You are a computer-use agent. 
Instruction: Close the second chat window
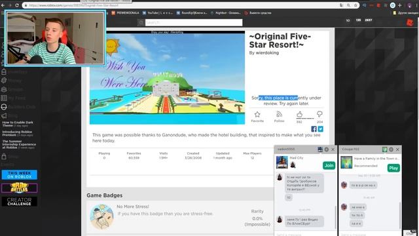point(397,149)
